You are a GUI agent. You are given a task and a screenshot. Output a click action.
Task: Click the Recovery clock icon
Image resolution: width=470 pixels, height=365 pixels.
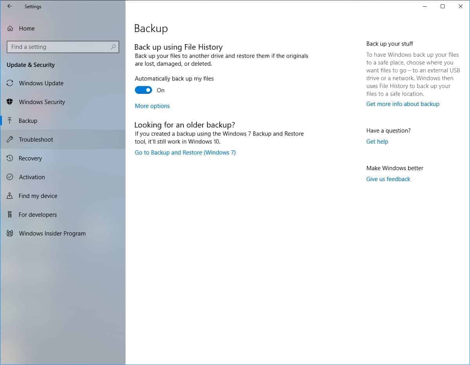[x=10, y=158]
